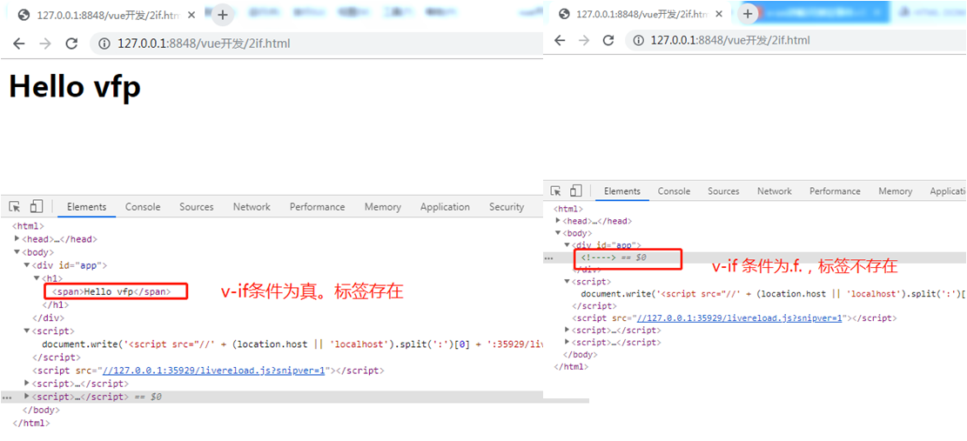
Task: Collapse div id=app node in left DevTools
Action: coord(27,264)
